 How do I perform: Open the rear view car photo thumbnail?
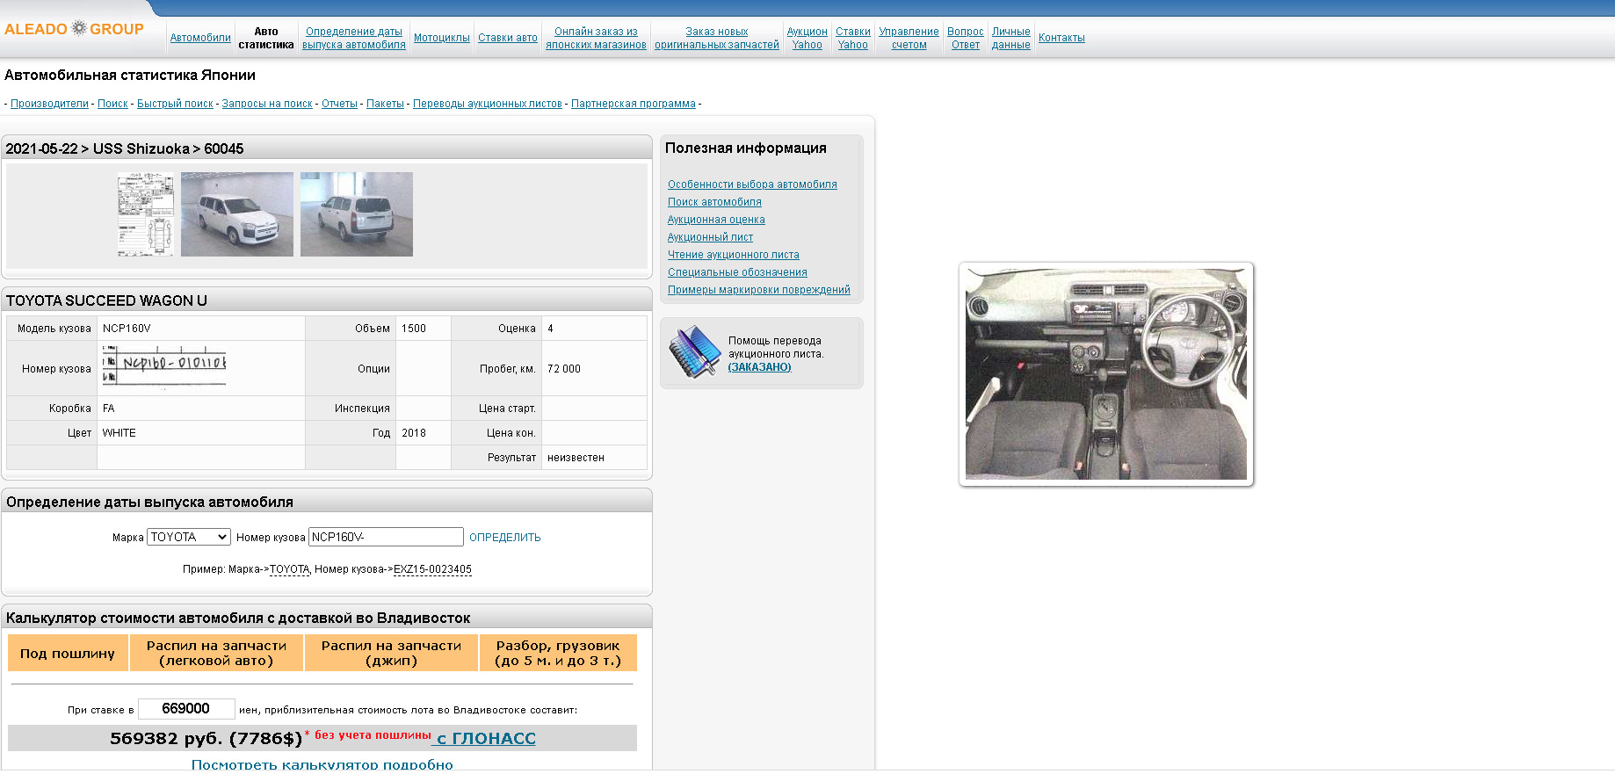(357, 214)
